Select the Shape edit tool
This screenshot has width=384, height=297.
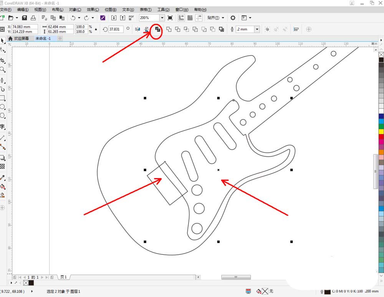[x=3, y=50]
